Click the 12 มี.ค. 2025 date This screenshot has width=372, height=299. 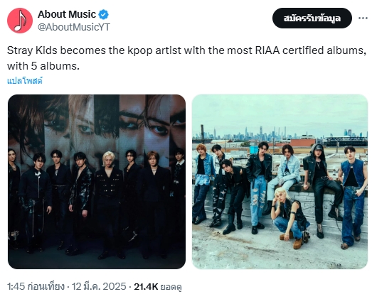coord(99,286)
